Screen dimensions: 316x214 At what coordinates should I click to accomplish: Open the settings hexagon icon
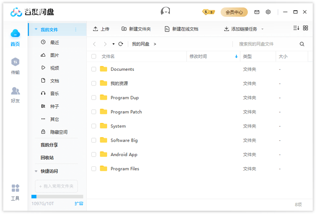[x=268, y=12]
